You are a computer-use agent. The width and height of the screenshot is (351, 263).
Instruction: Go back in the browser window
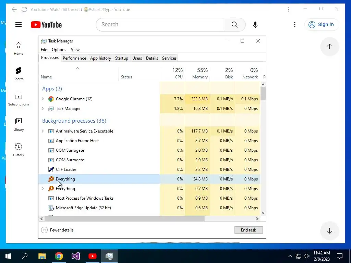pyautogui.click(x=14, y=9)
